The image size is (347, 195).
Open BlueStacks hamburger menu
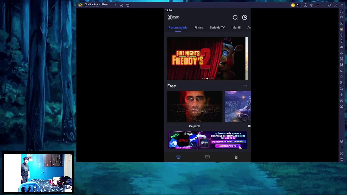point(317,5)
